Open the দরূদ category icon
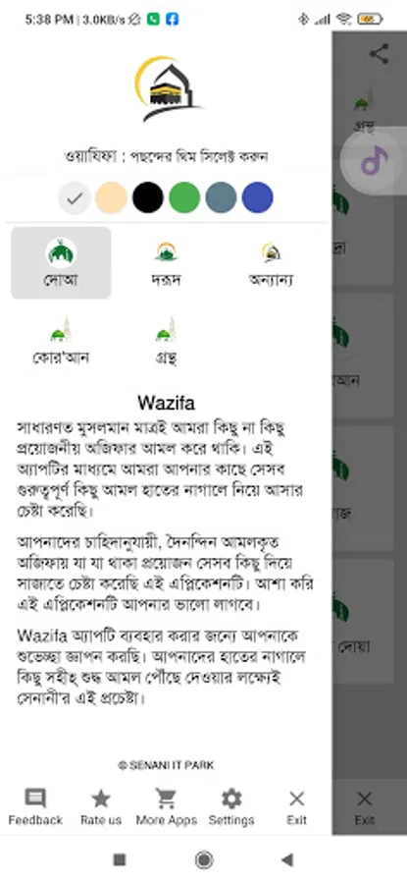Viewport: 407px width, 884px height. click(166, 262)
